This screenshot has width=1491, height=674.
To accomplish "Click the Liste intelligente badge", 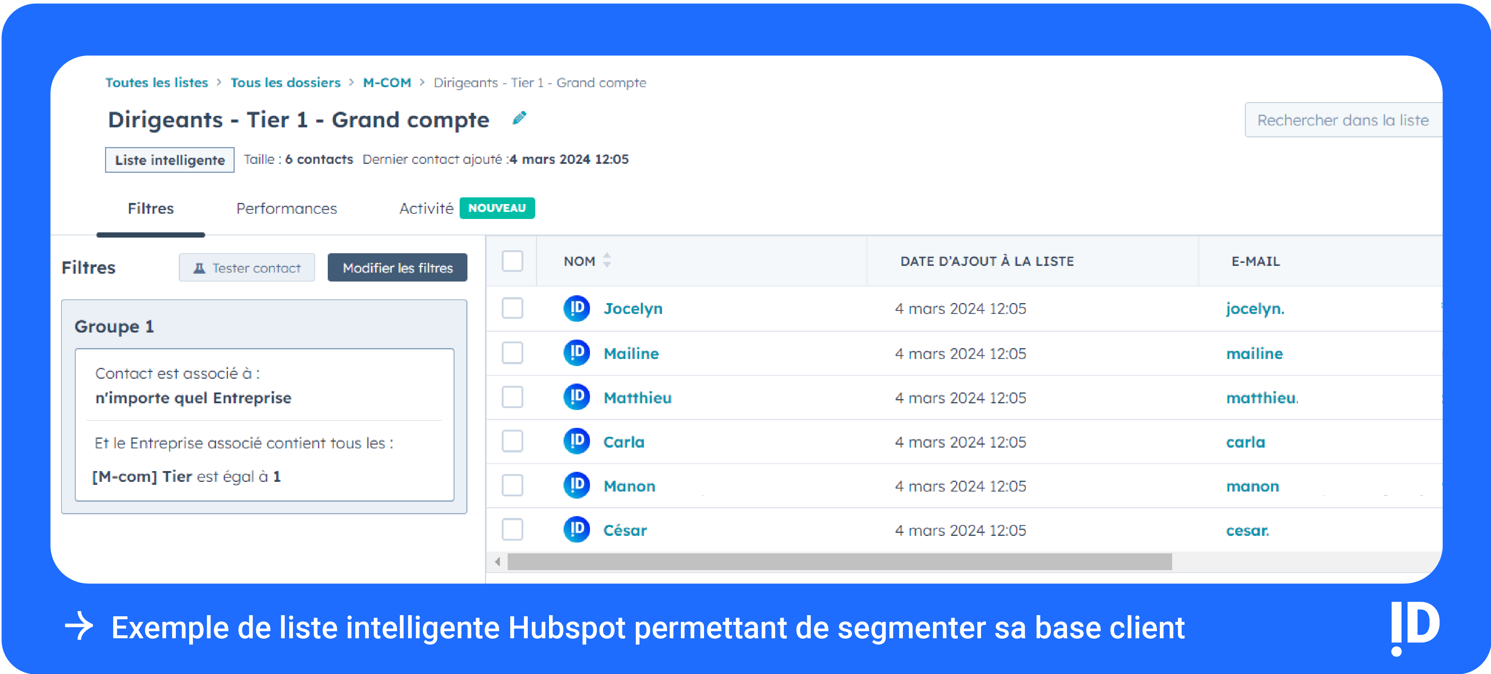I will pyautogui.click(x=169, y=160).
